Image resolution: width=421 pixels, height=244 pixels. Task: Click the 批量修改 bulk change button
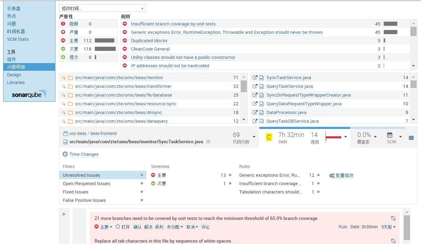[342, 175]
